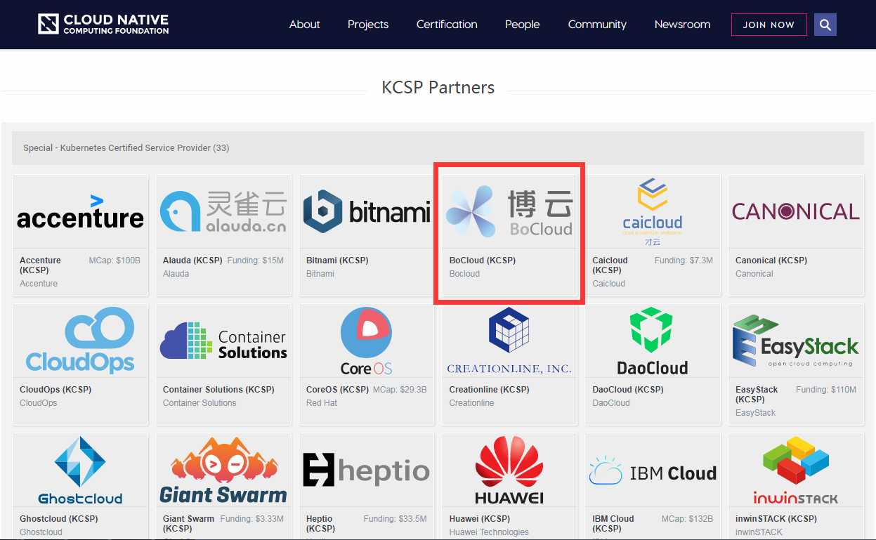Click the Caicloud (KCSP) title
Image resolution: width=876 pixels, height=540 pixels.
(x=610, y=265)
